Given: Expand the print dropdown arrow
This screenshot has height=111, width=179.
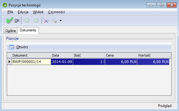Looking at the screenshot, I should point(60,21).
